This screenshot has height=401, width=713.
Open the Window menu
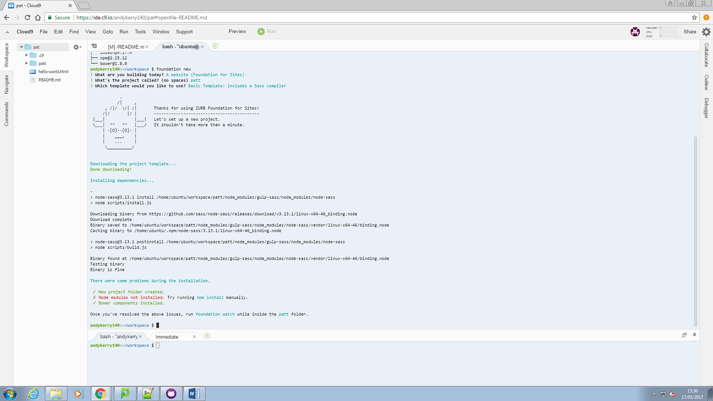(161, 32)
